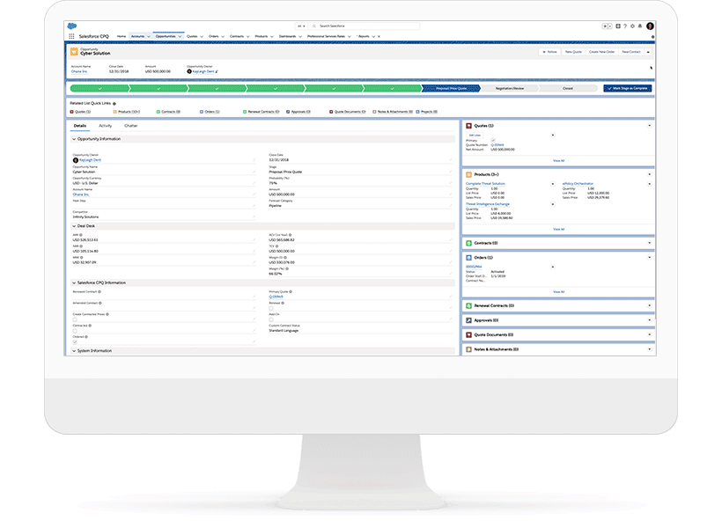Click the Setup gear icon
This screenshot has height=528, width=722.
pos(632,26)
